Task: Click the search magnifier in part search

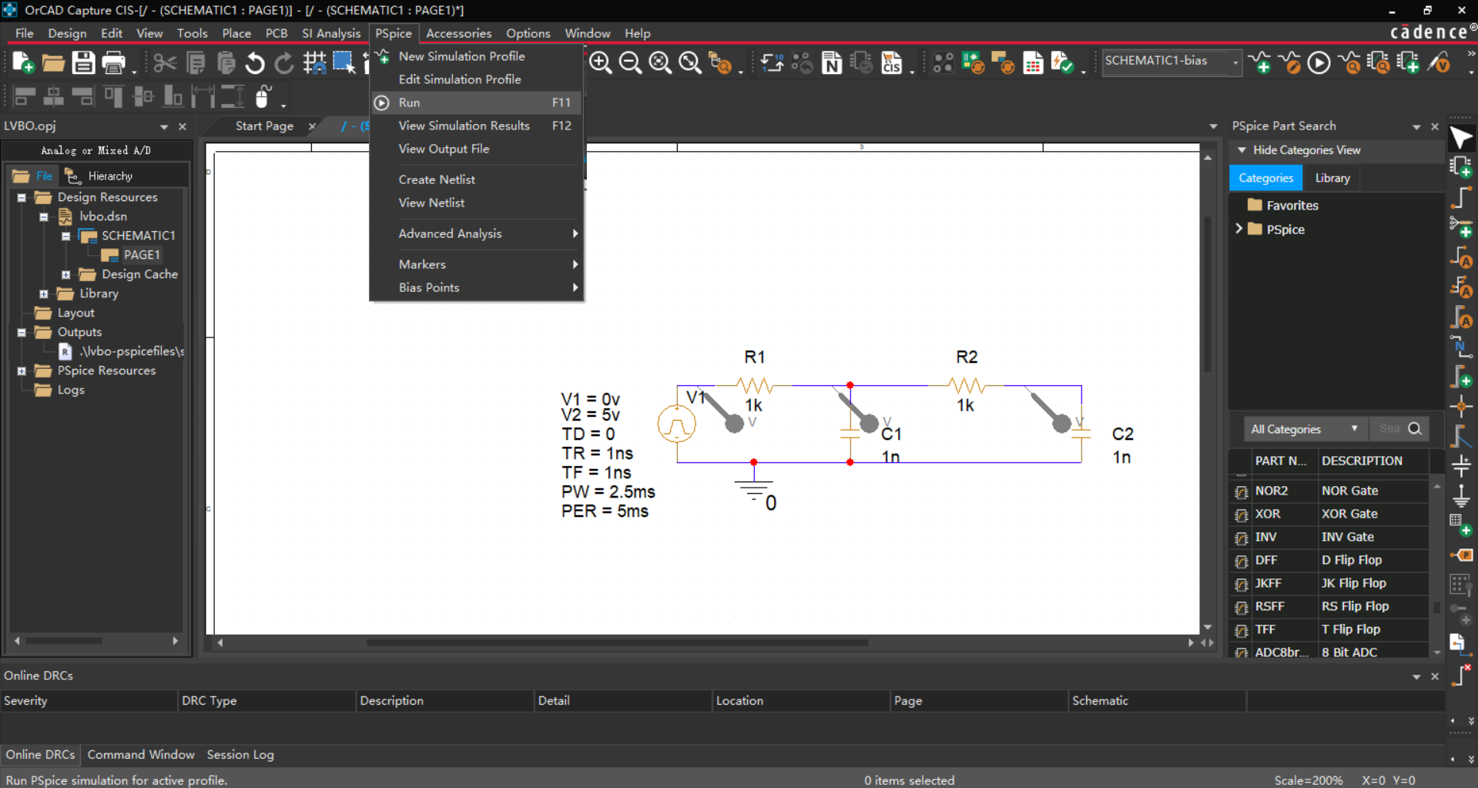Action: (x=1415, y=429)
